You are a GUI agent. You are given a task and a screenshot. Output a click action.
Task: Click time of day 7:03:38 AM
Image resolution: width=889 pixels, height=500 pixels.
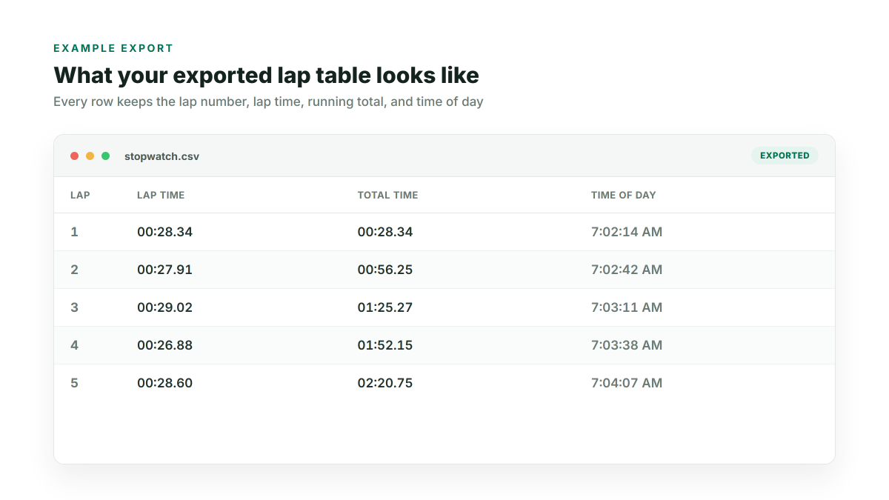point(627,345)
